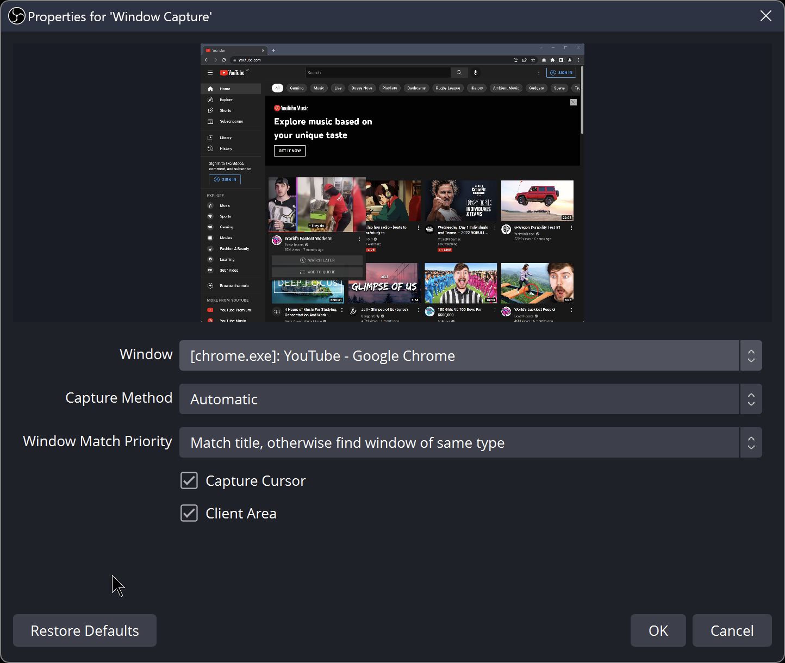The height and width of the screenshot is (663, 785).
Task: Click the Subscriptions icon in the sidebar
Action: click(210, 121)
